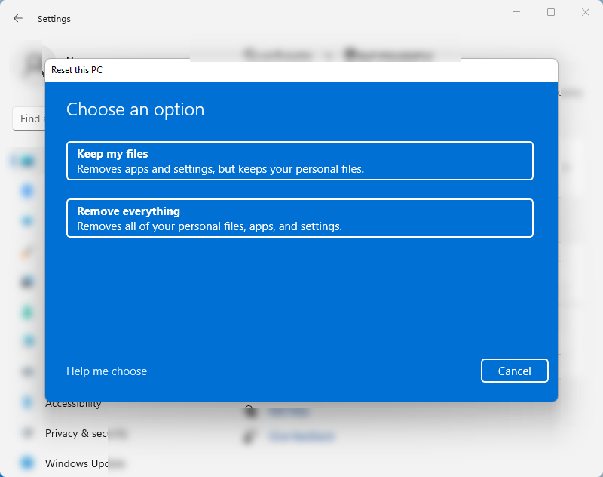The image size is (603, 477).
Task: Open the Windows Update settings icon
Action: click(x=27, y=463)
